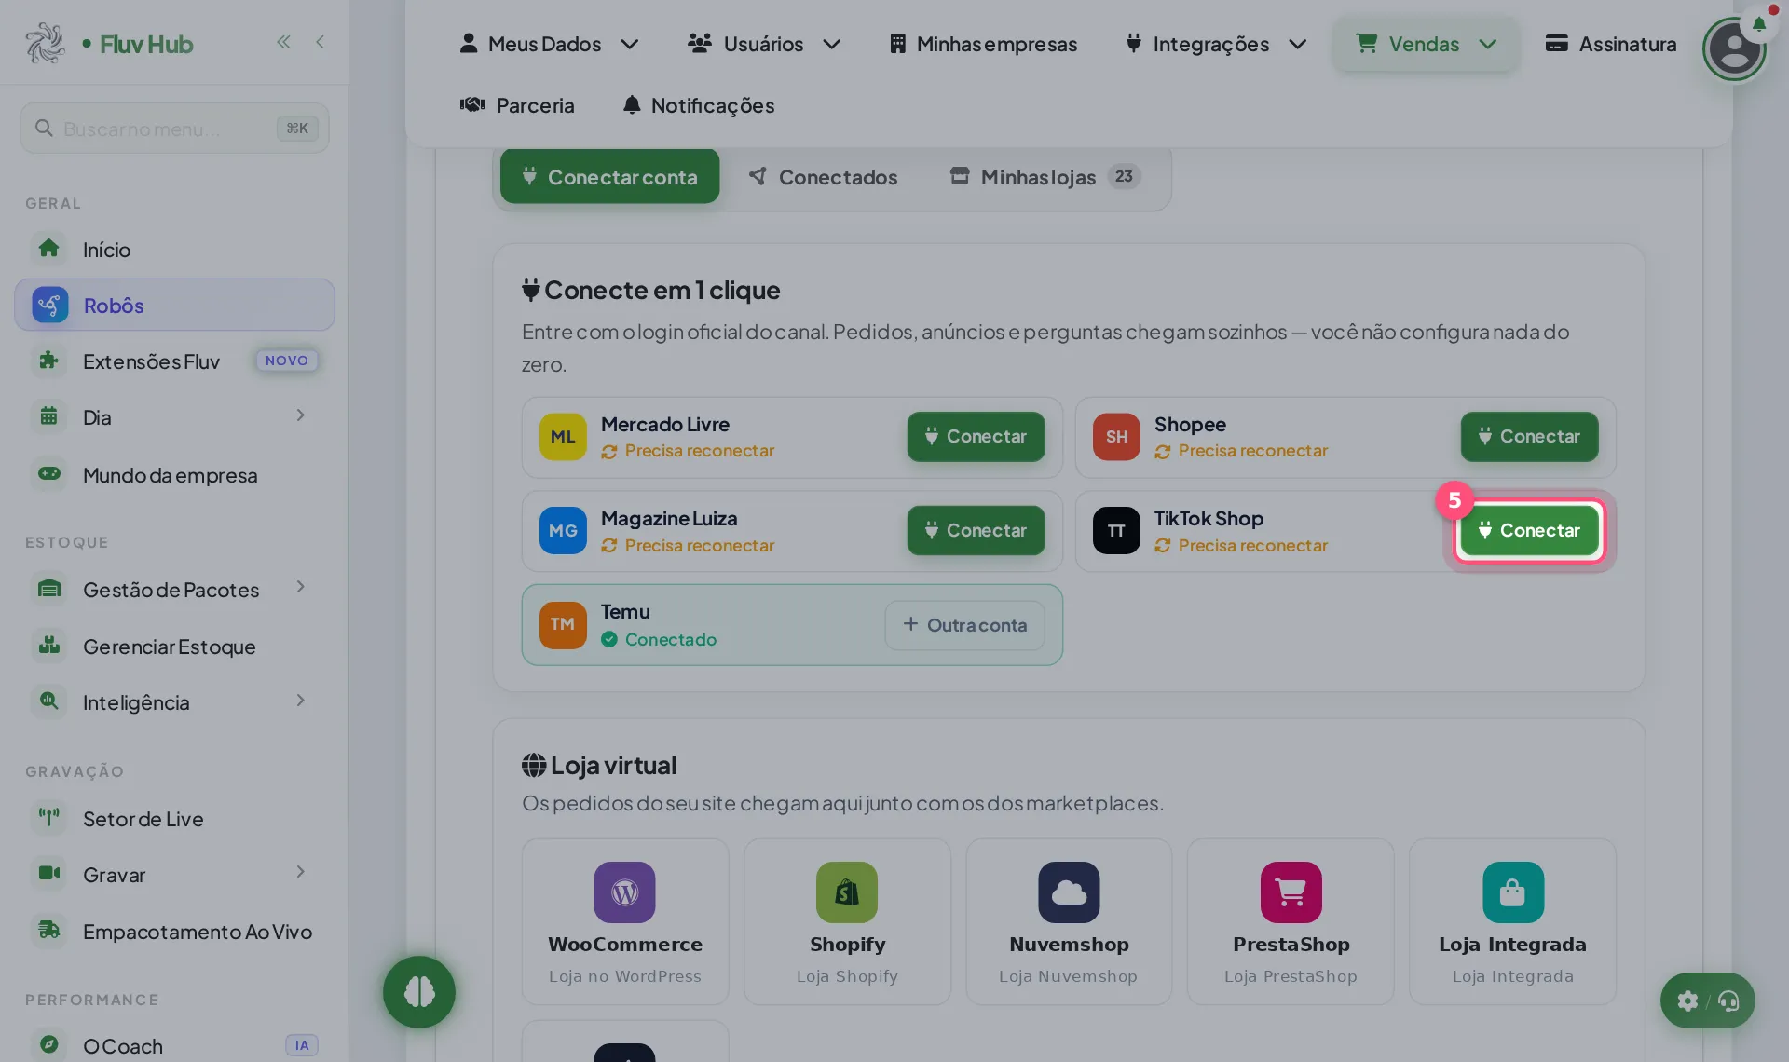Select the WooCommerce store card

pos(625,921)
